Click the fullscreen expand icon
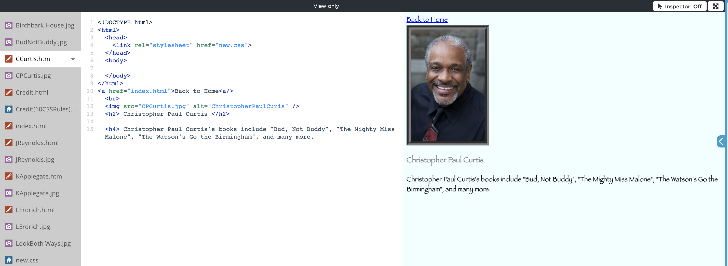The width and height of the screenshot is (728, 266). tap(715, 6)
